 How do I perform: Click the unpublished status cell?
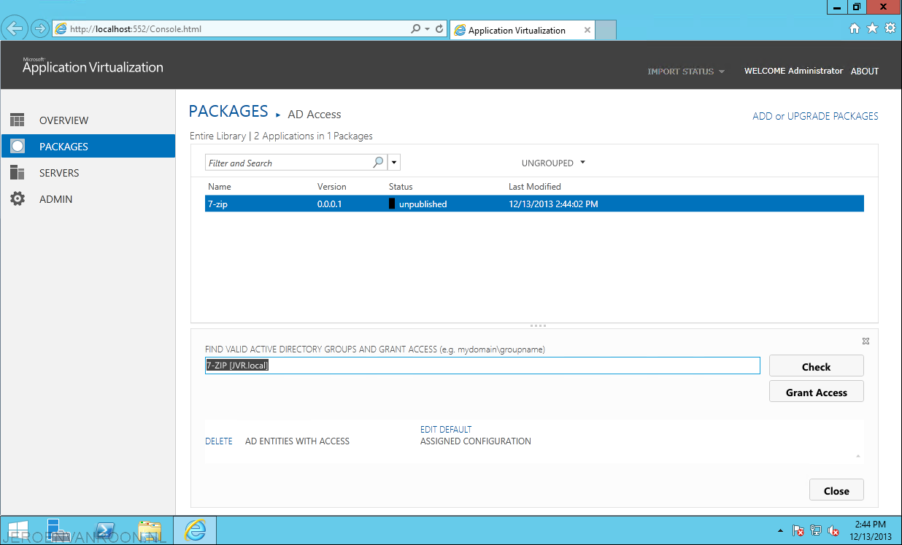click(418, 204)
